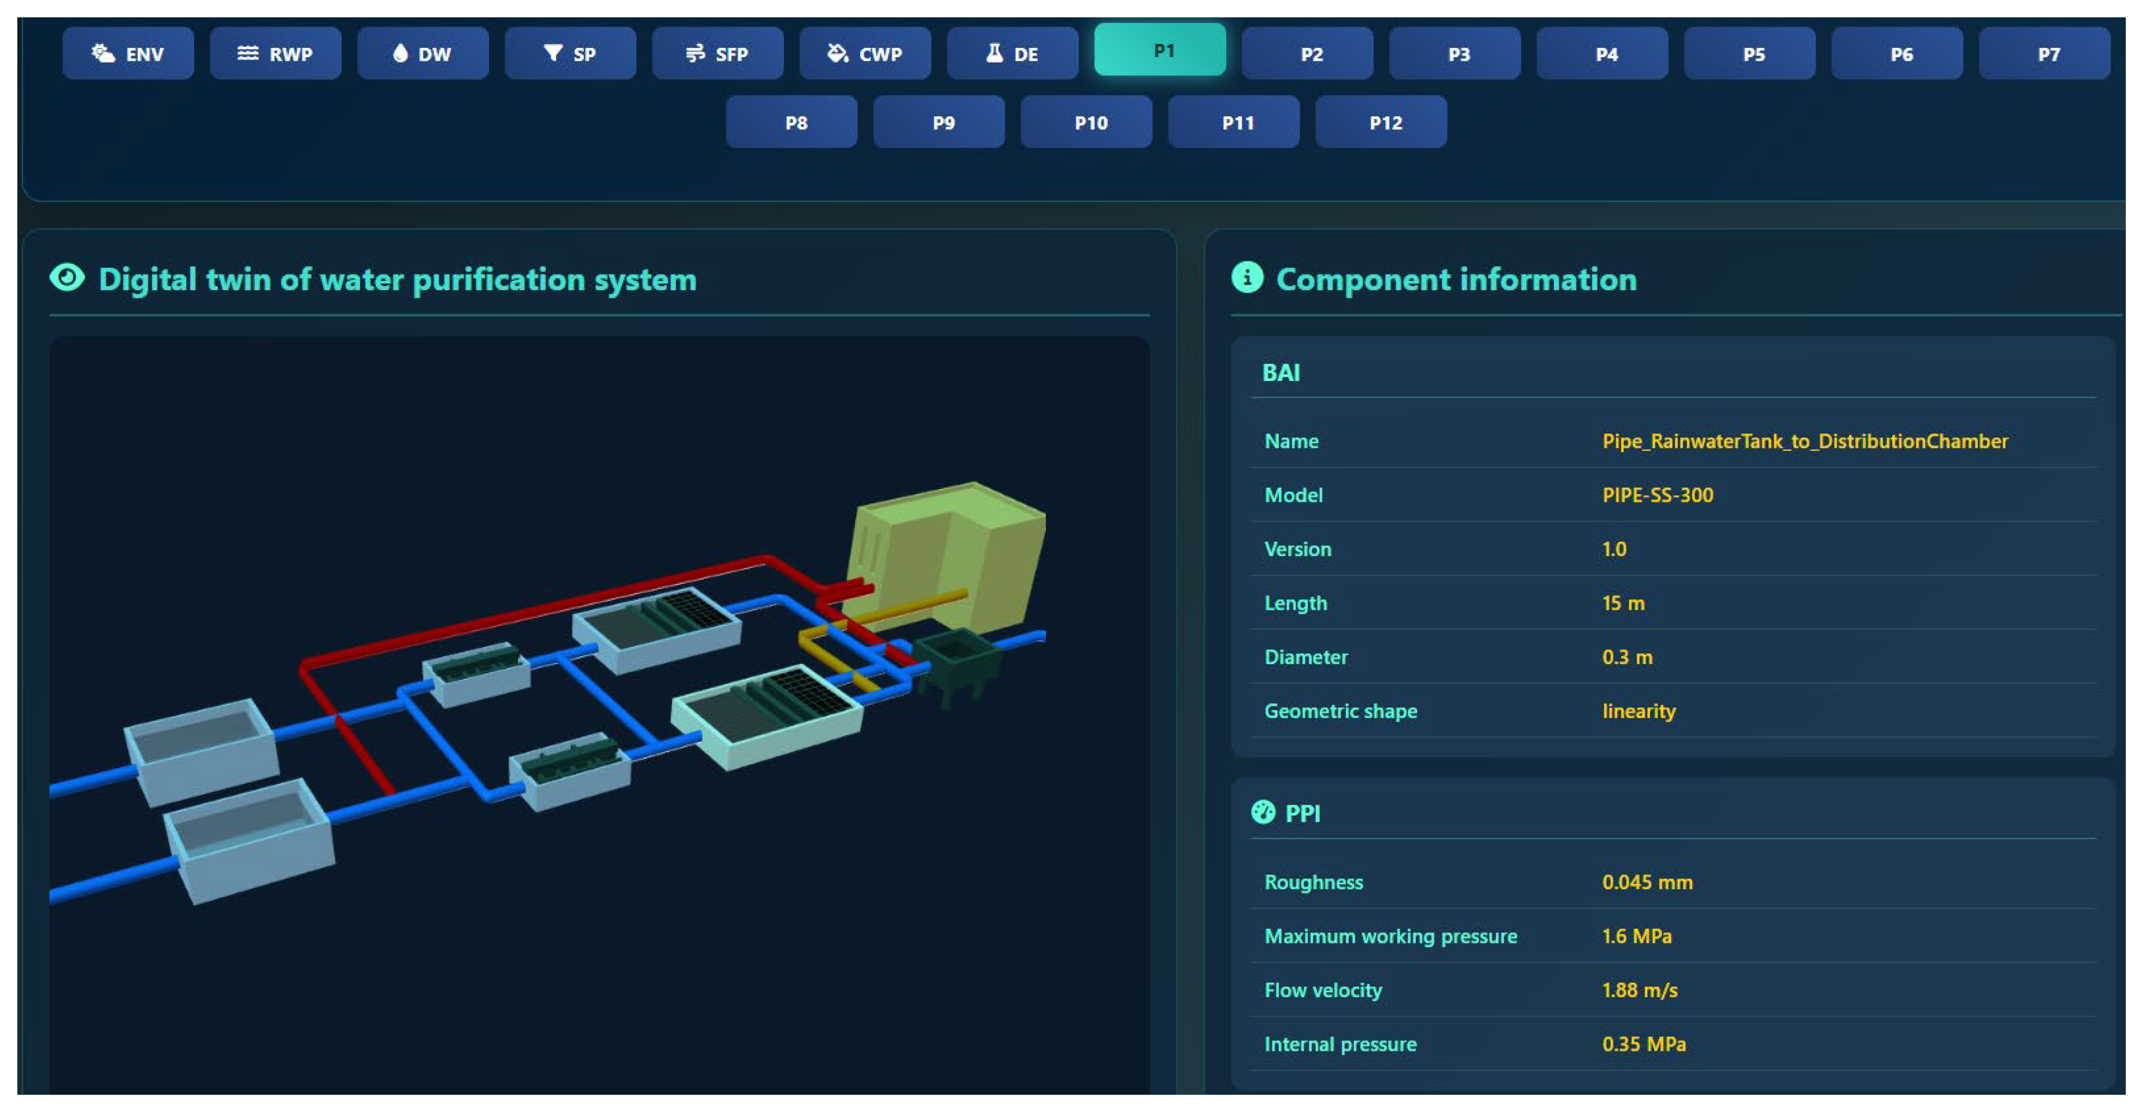Click the eye icon beside Digital twin title
Screen dimensions: 2146x1115
(x=68, y=278)
